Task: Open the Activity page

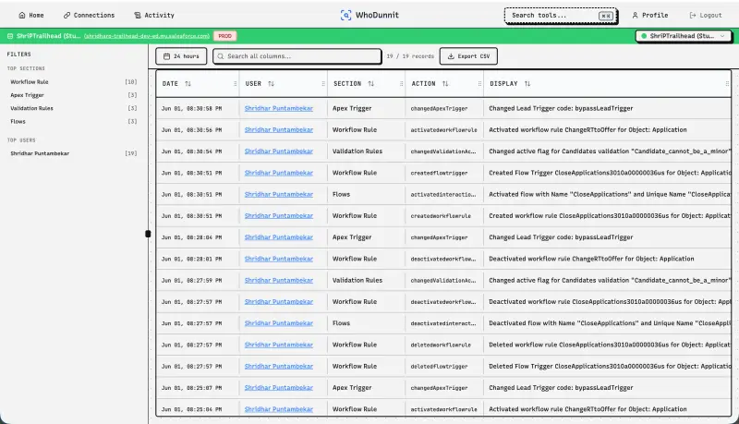Action: 154,15
